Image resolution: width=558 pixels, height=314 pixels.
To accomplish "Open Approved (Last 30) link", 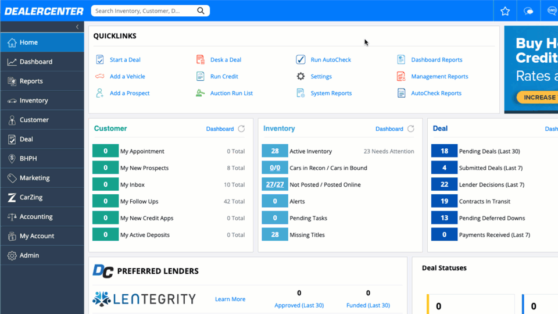I will pyautogui.click(x=299, y=305).
